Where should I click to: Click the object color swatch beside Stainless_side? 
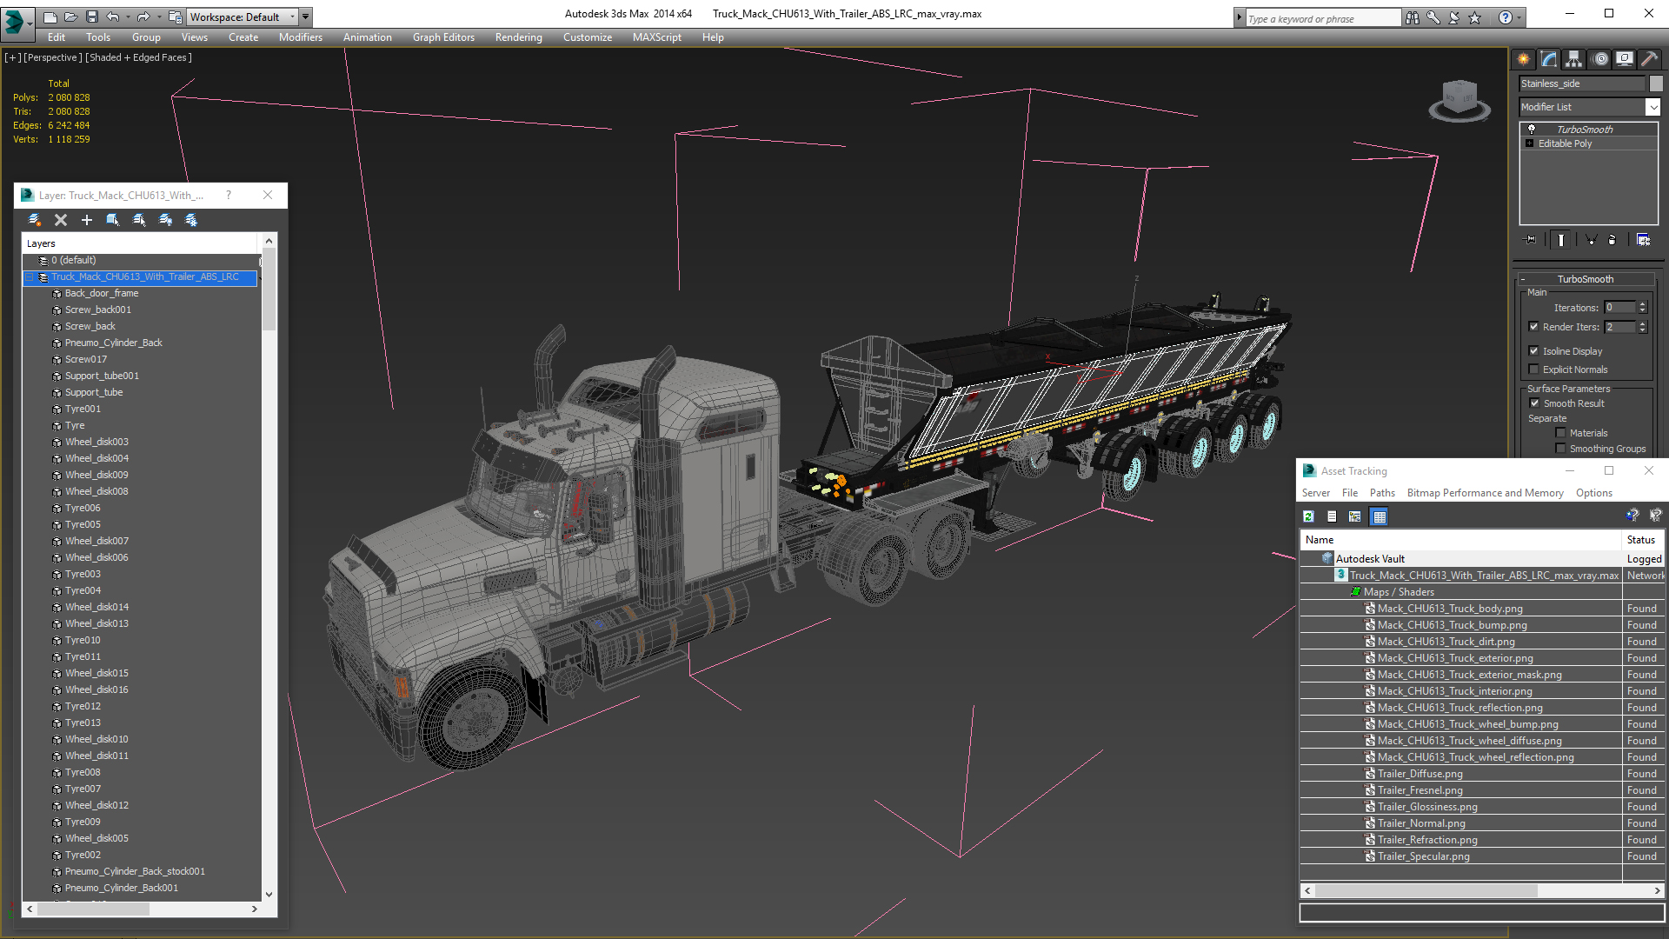[x=1656, y=83]
